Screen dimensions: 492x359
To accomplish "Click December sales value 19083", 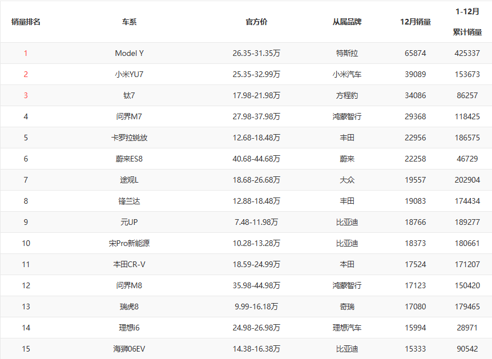I will [x=416, y=201].
